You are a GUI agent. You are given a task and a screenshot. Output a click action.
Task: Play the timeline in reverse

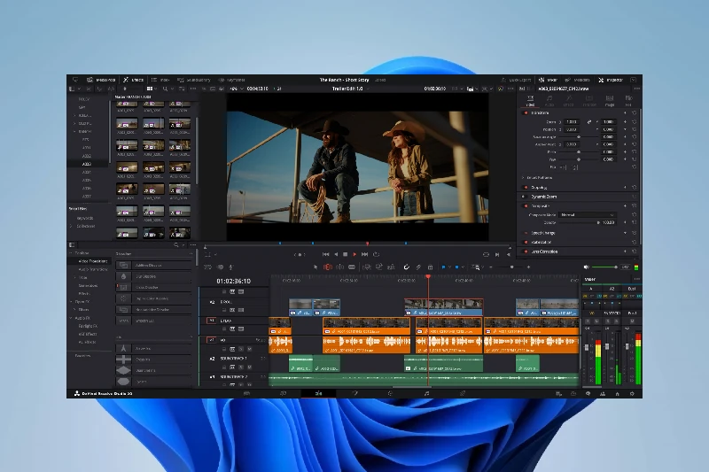pyautogui.click(x=336, y=254)
